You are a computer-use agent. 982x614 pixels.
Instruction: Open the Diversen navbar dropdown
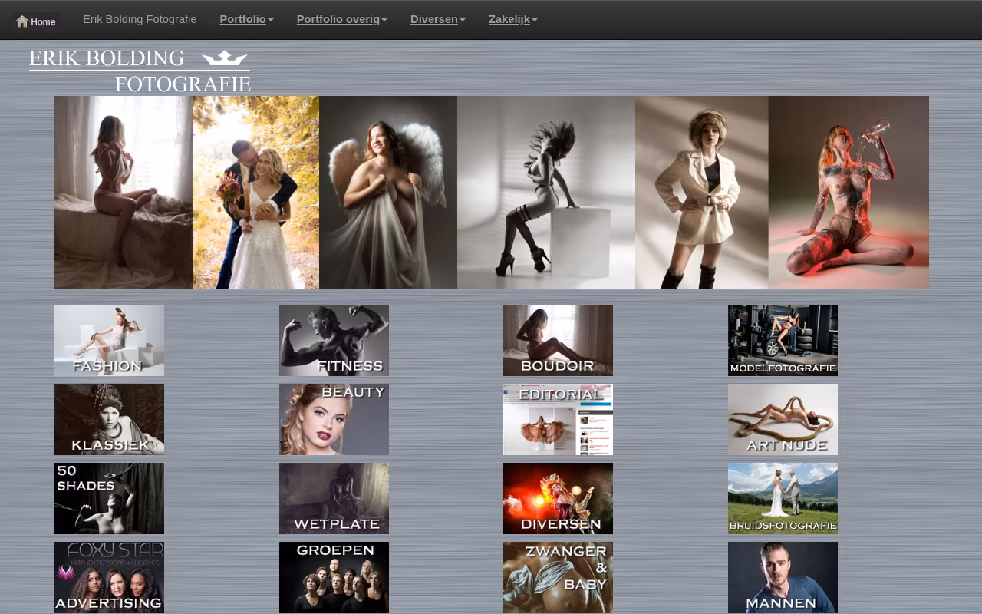pos(437,19)
